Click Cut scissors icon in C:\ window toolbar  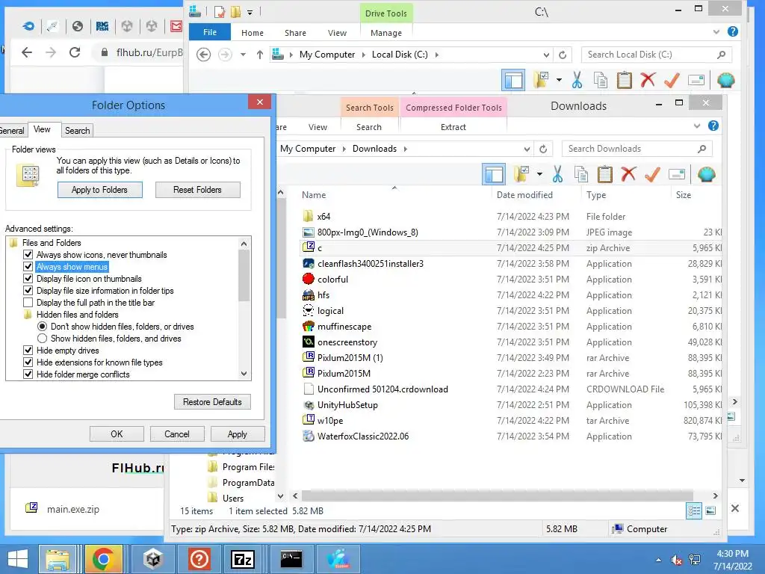[x=577, y=80]
